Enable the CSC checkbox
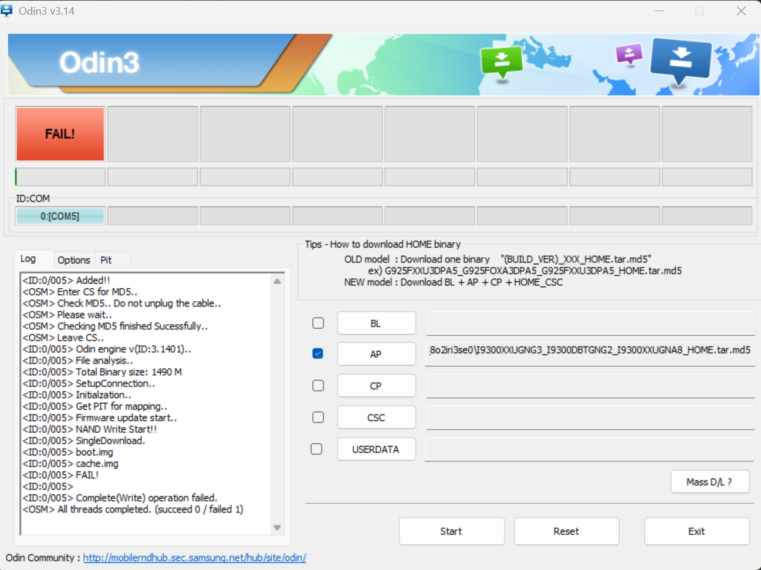The image size is (761, 570). [x=318, y=417]
